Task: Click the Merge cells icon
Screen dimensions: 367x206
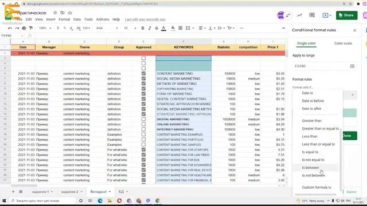Action: [x=188, y=28]
